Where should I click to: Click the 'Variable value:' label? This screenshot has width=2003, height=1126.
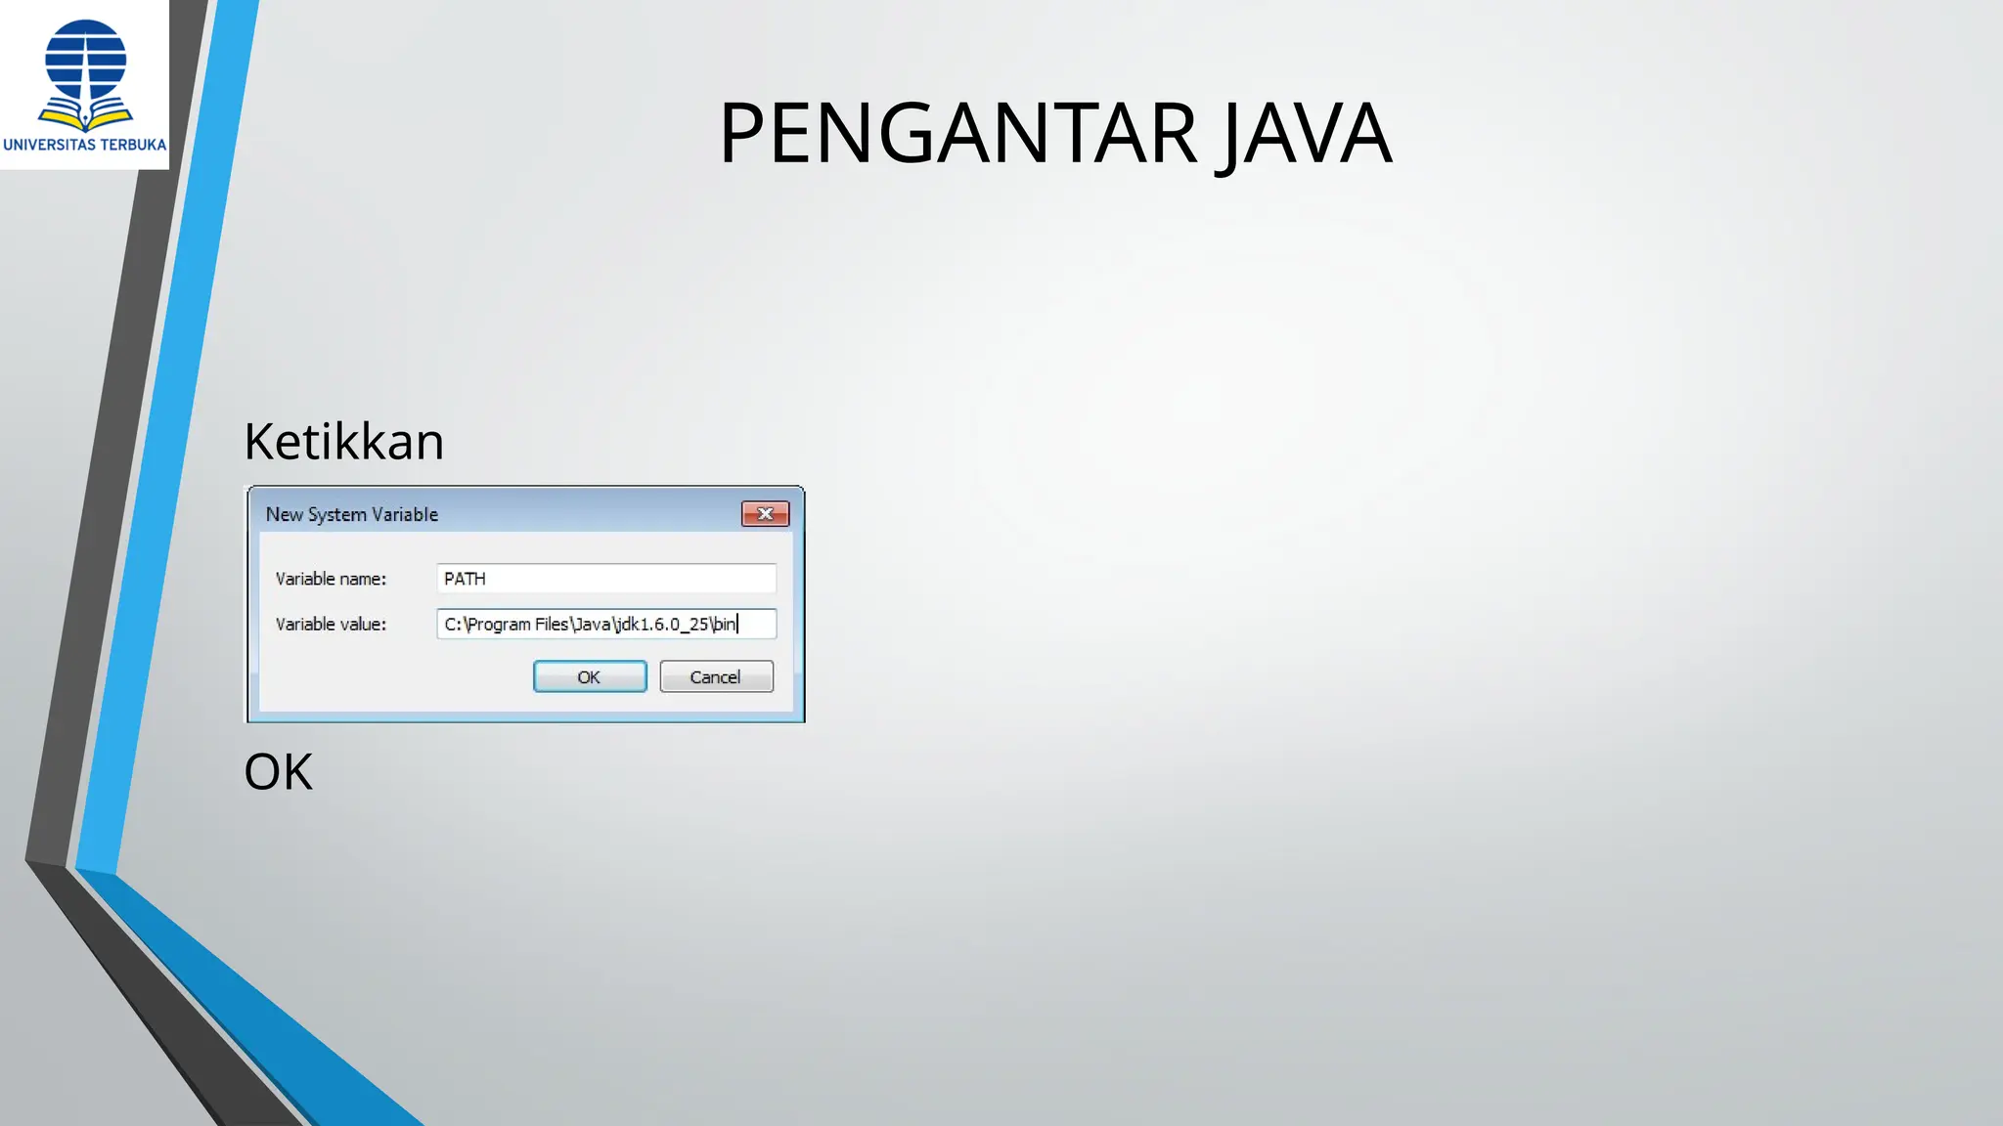coord(331,624)
